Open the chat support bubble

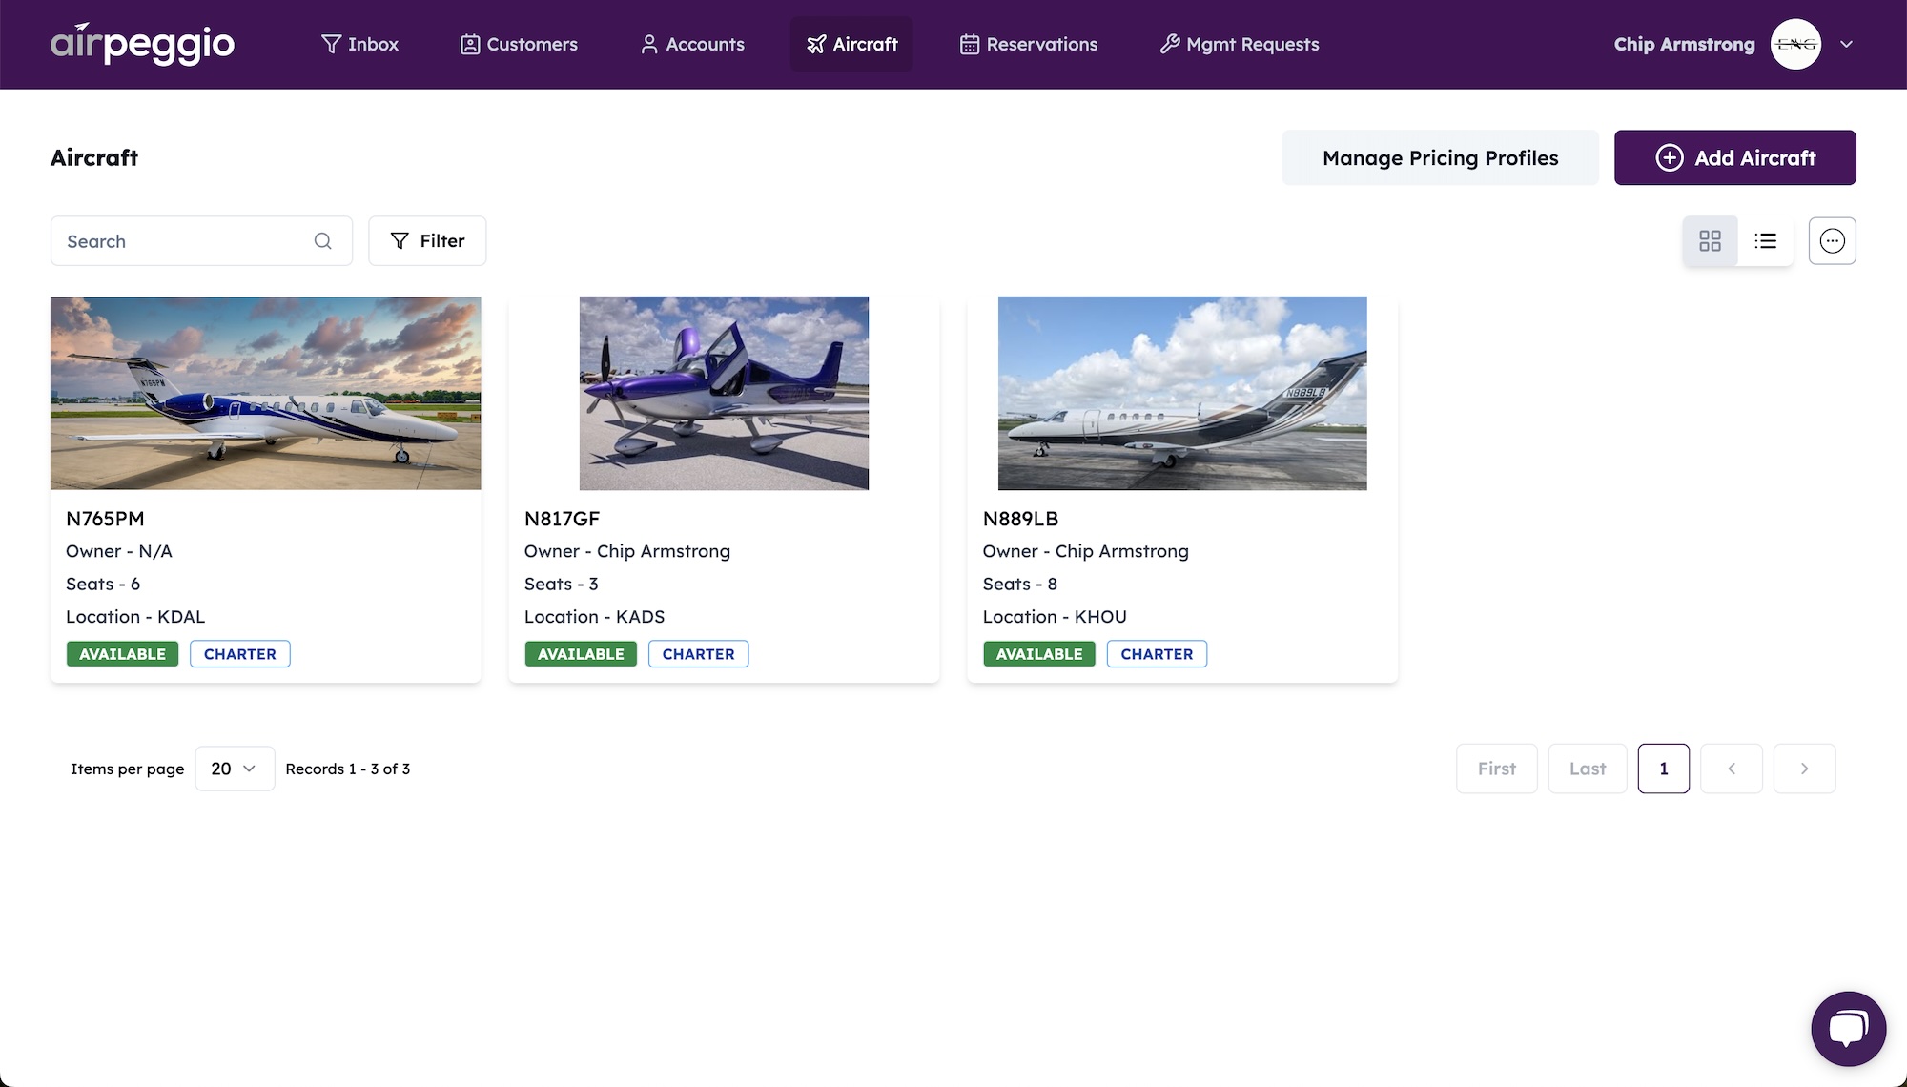(x=1848, y=1028)
